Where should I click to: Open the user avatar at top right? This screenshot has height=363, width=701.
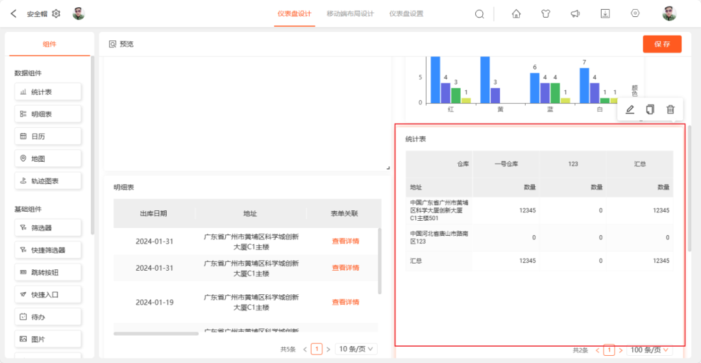[x=669, y=14]
